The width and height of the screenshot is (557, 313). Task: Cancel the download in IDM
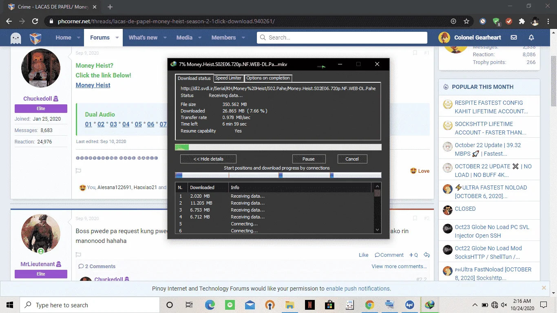352,159
